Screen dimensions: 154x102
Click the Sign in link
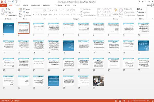click(x=148, y=5)
